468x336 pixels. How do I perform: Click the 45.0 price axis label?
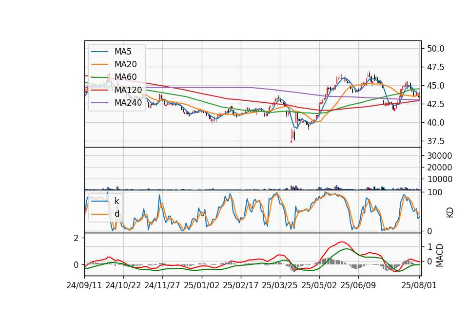435,86
